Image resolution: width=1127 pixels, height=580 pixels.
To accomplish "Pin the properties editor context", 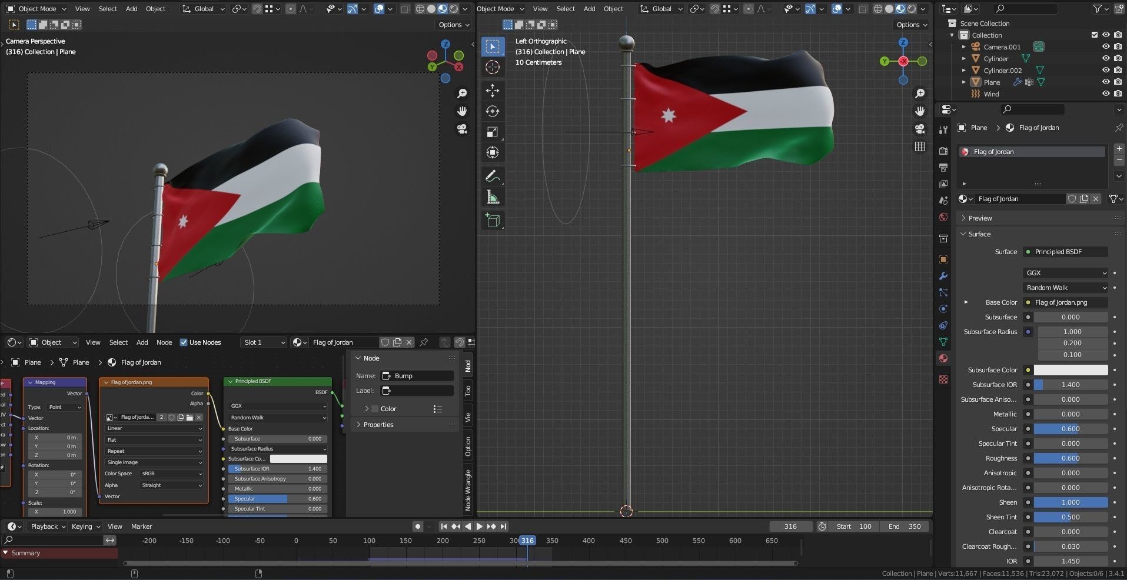I will 1119,128.
